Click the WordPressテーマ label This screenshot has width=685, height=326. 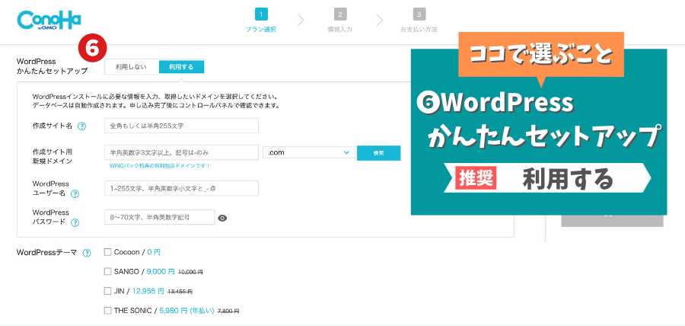tap(46, 253)
